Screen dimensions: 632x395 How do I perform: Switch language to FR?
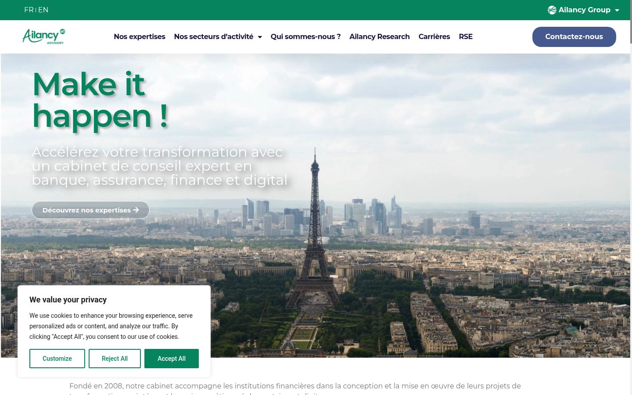pos(29,10)
